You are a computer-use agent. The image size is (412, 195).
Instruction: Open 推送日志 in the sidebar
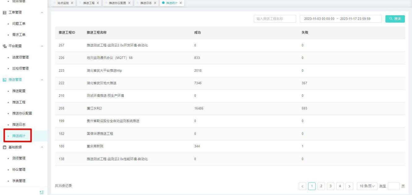(18, 125)
